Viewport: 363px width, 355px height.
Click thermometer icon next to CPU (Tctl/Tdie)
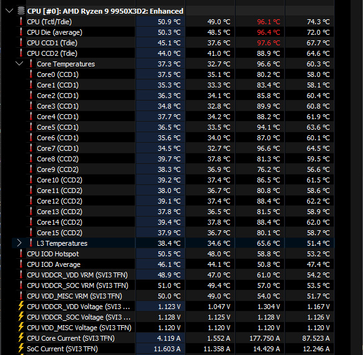click(x=21, y=22)
